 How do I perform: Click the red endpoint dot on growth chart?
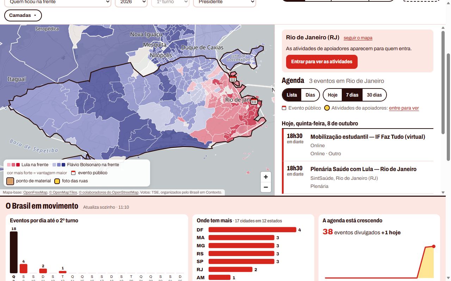pos(433,247)
